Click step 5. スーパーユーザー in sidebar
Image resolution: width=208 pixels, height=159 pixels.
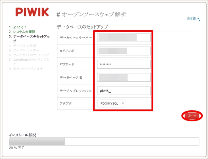[x=24, y=50]
